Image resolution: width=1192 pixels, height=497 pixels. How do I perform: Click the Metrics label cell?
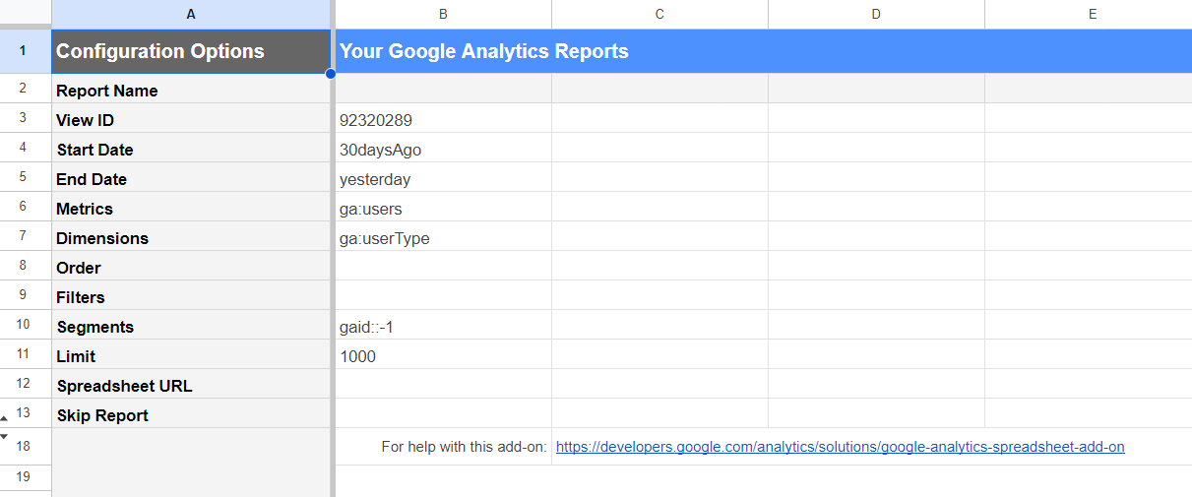coord(191,209)
